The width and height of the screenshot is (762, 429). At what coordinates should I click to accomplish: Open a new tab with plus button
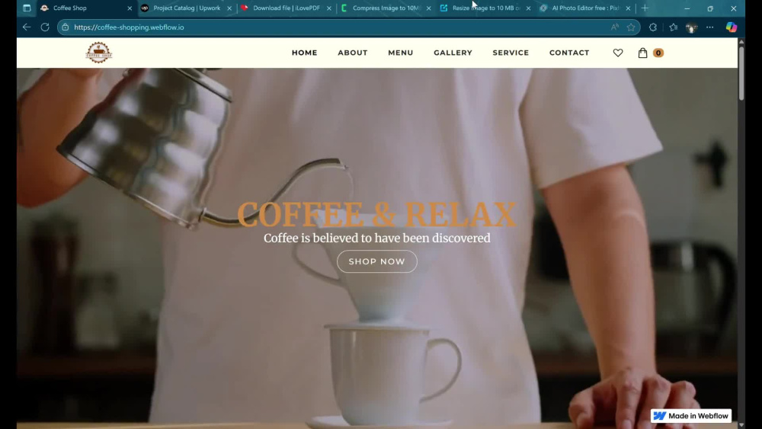click(645, 8)
